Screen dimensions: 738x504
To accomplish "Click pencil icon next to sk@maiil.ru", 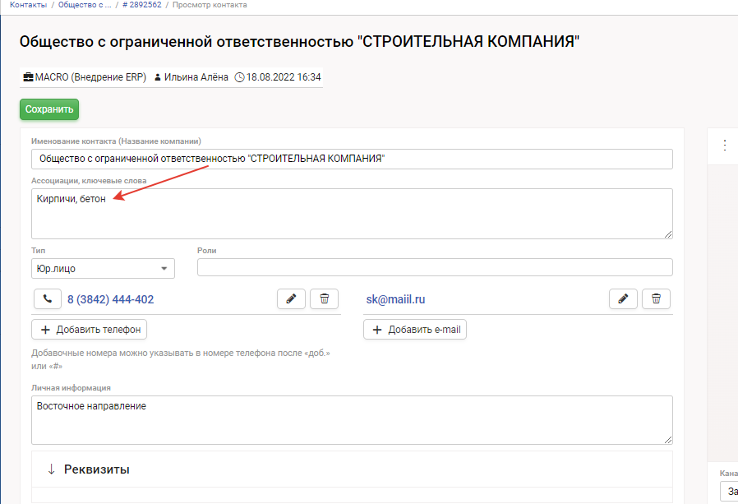I will (x=623, y=299).
